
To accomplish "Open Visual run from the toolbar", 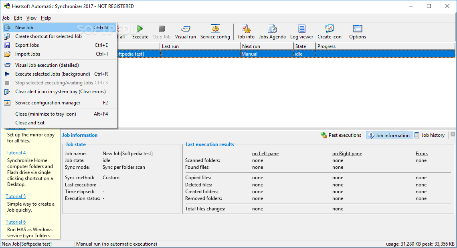I will click(185, 32).
